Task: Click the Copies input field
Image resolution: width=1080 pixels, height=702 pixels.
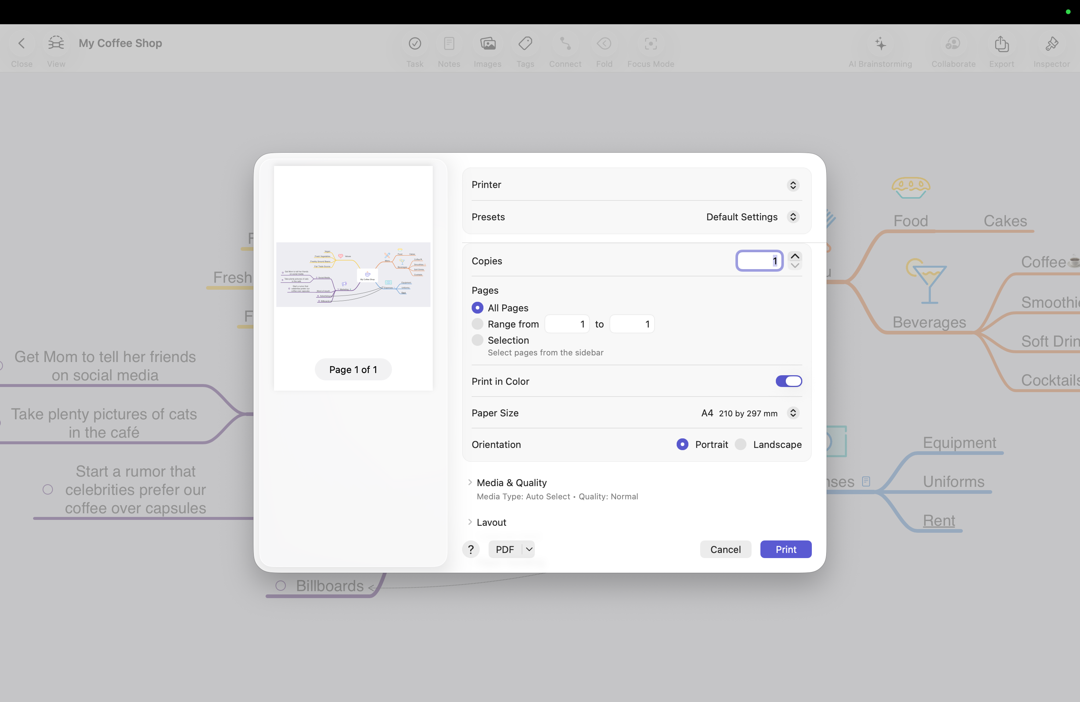Action: (x=759, y=261)
